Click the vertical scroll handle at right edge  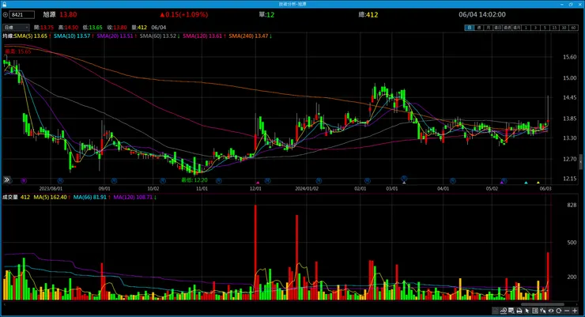[x=580, y=162]
